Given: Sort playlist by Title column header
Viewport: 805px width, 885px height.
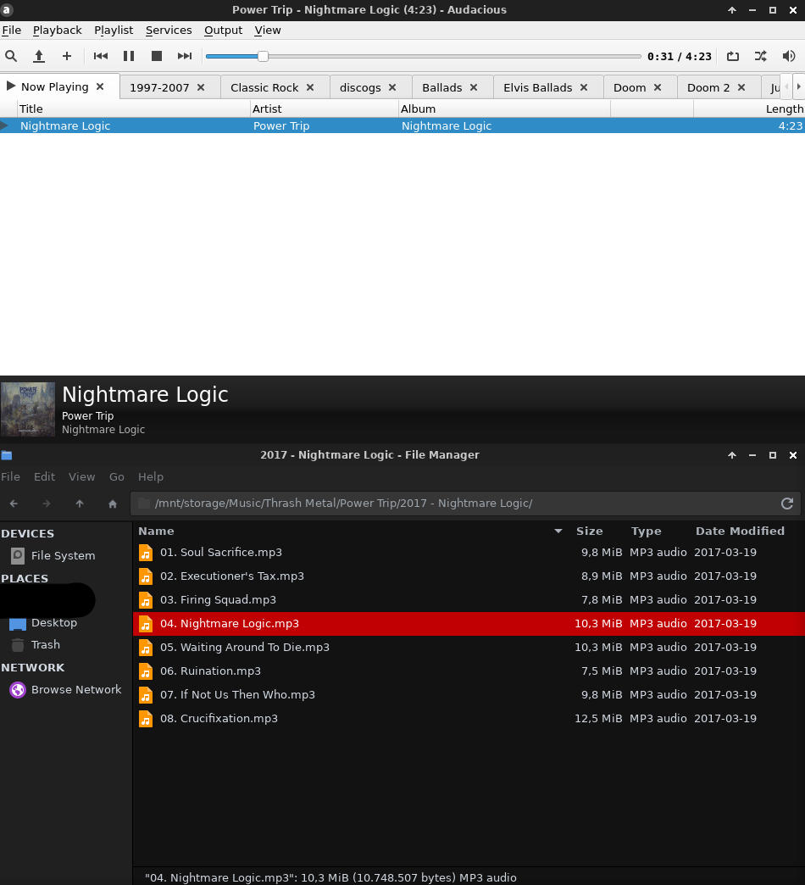Looking at the screenshot, I should 133,109.
